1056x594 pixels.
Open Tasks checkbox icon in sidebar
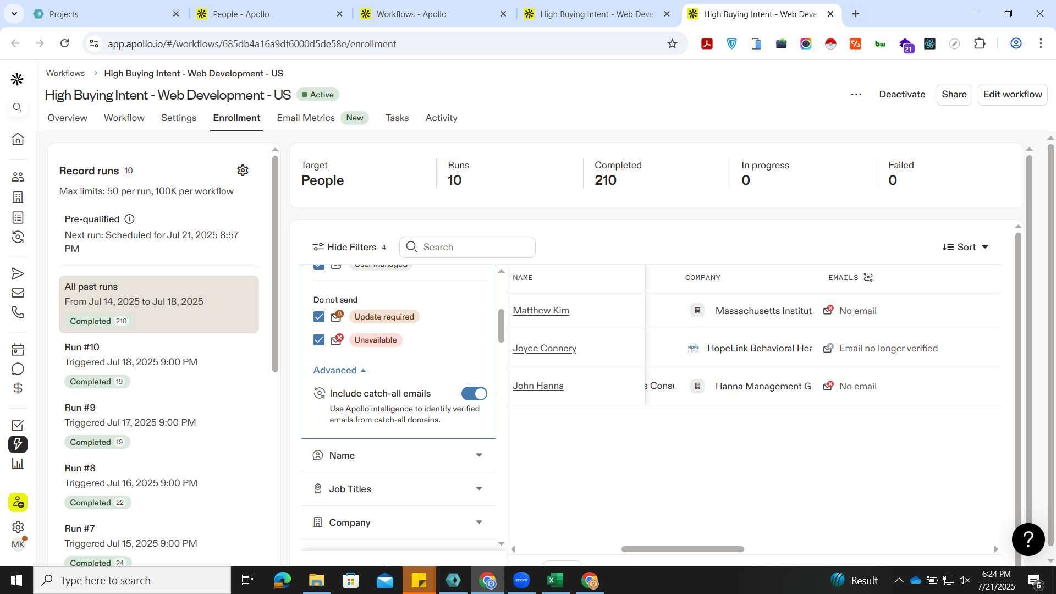tap(18, 425)
